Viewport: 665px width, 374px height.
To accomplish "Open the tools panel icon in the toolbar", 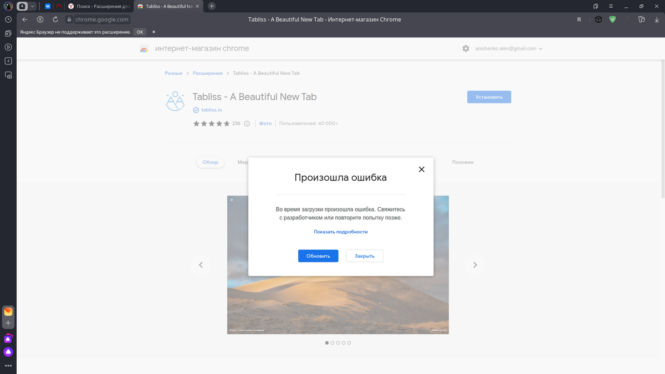I will pyautogui.click(x=641, y=19).
